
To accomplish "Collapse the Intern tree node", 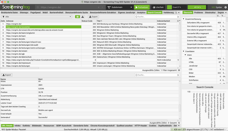I will tap(185, 55).
